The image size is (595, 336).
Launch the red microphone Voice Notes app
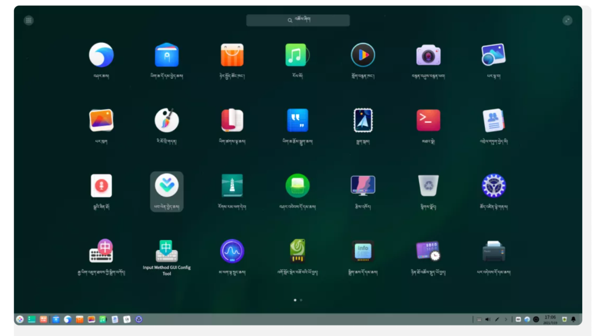(x=101, y=186)
